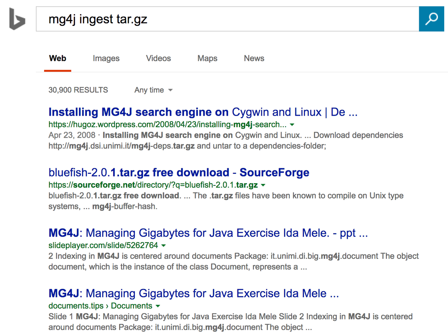Open the MG4J result from documents.tips
Screen dimensions: 448x335
[x=193, y=294]
